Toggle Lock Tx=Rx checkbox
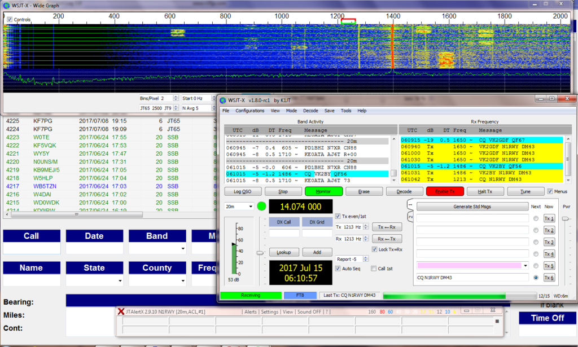 click(375, 249)
